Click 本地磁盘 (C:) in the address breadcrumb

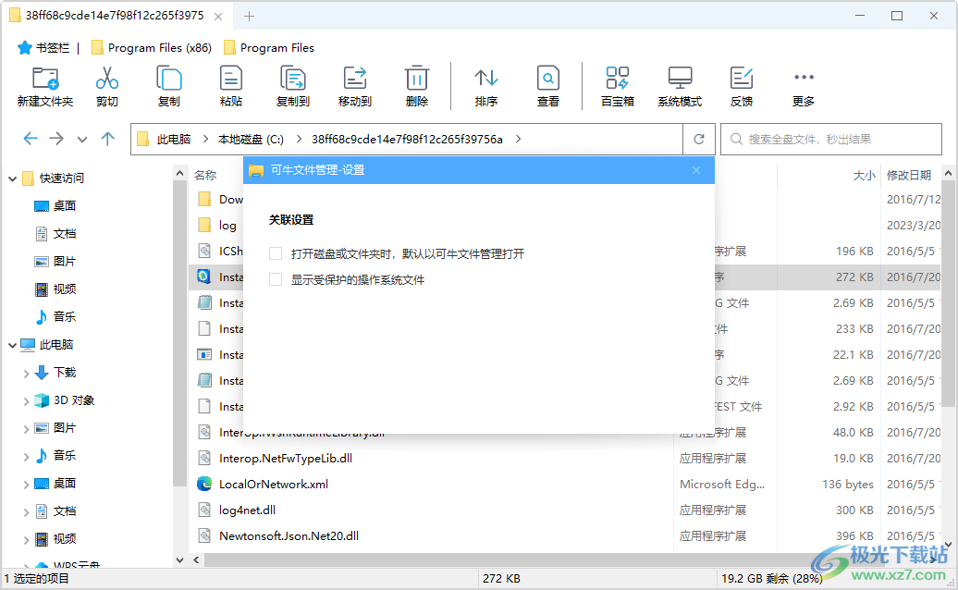tap(251, 140)
